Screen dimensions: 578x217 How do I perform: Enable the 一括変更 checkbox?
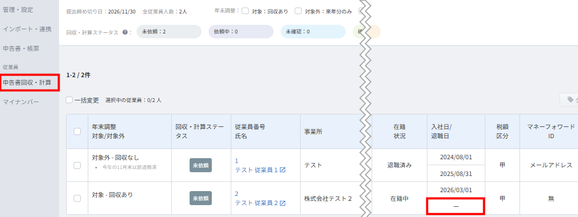69,100
